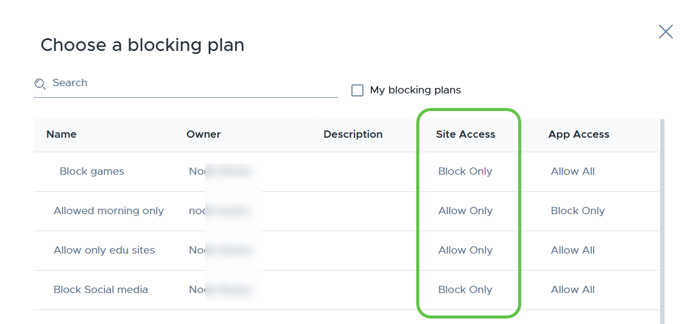Click Allow All app access for Block games
Image resolution: width=693 pixels, height=324 pixels.
(x=573, y=171)
